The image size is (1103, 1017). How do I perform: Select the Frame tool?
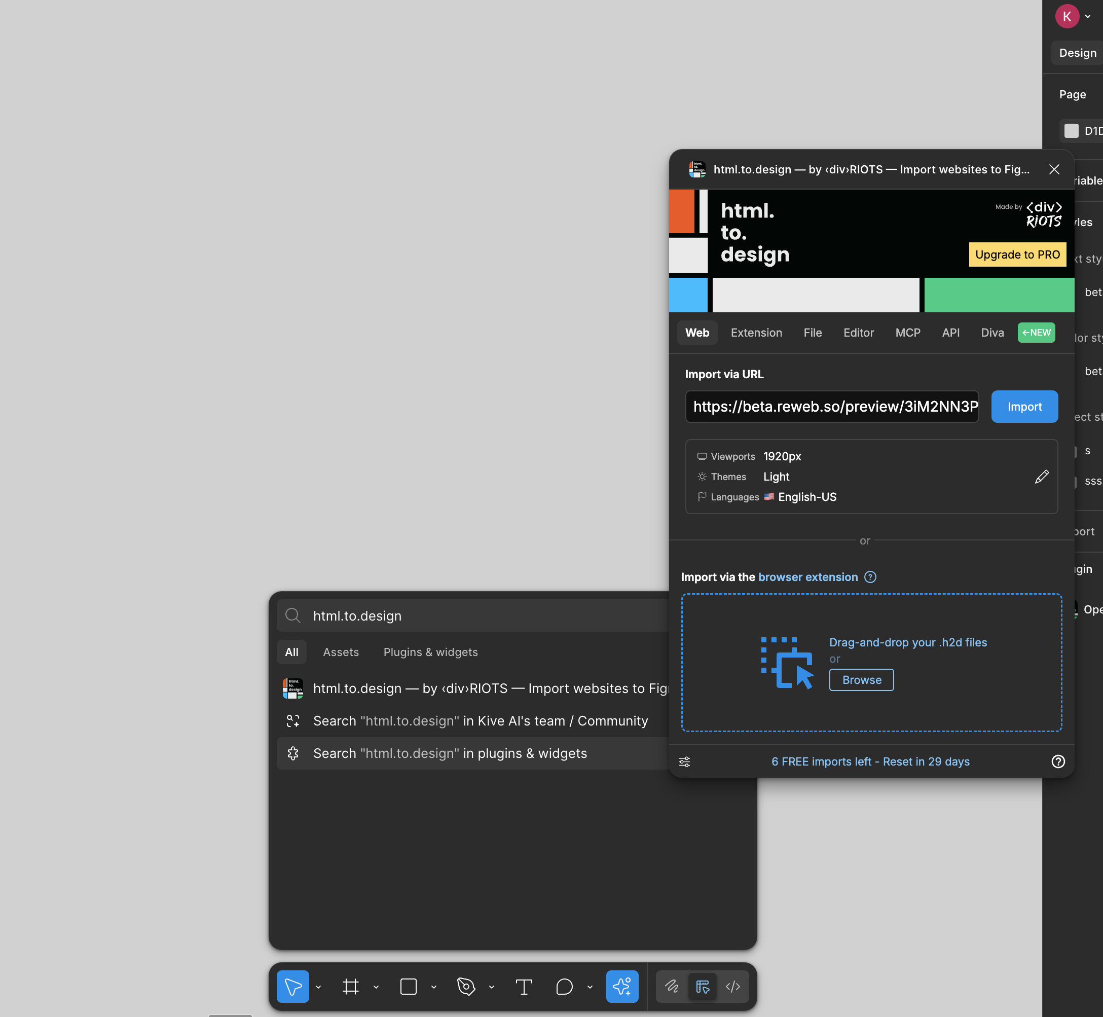tap(350, 986)
